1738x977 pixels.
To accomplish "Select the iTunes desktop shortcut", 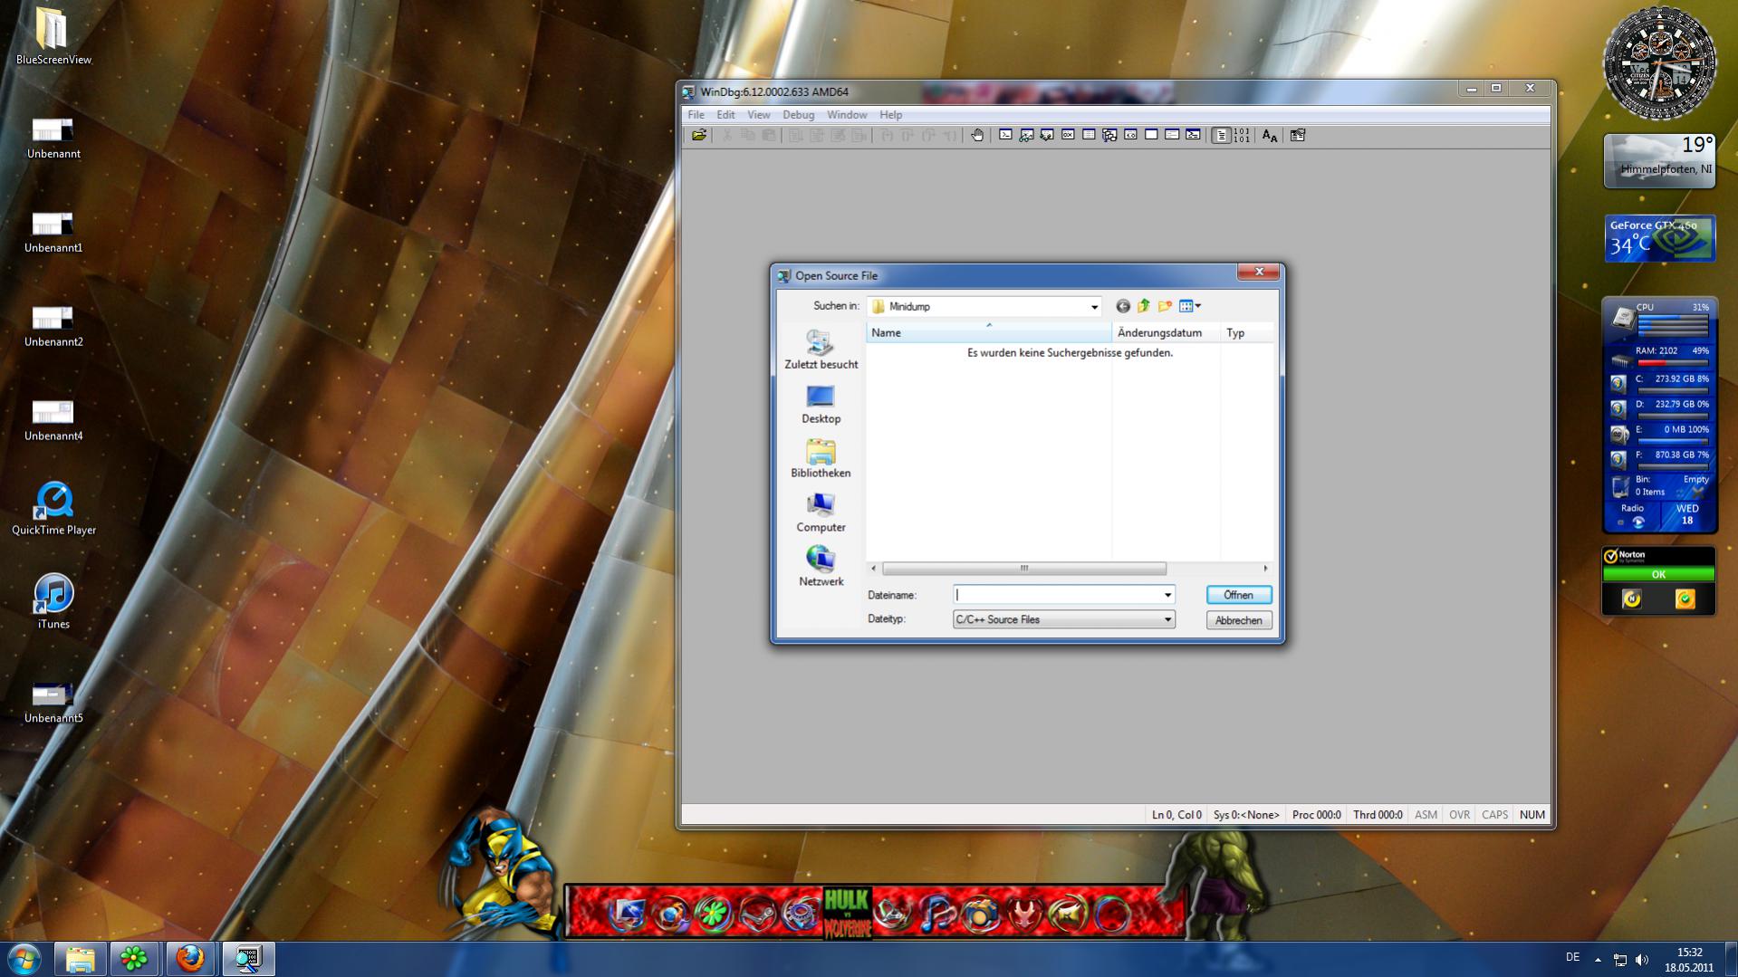I will pos(53,601).
